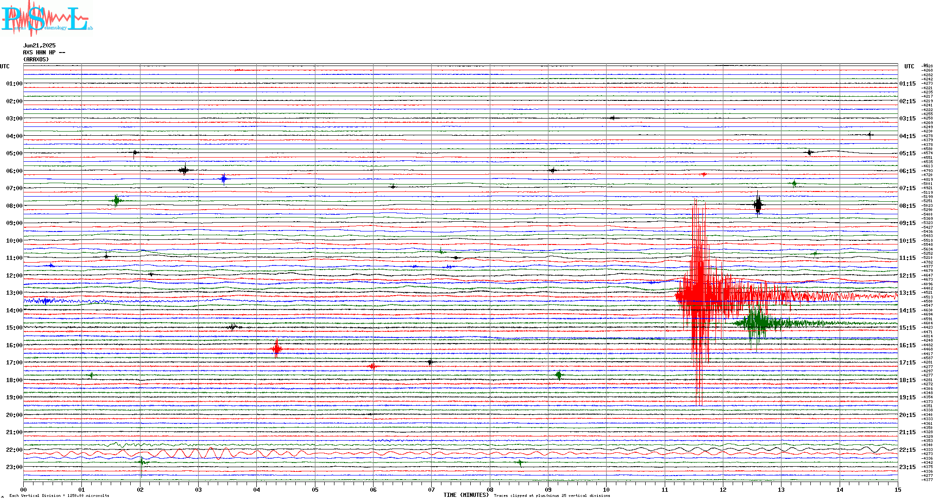The image size is (935, 502).
Task: Click the 05:00 hour label on left
Action: pyautogui.click(x=14, y=153)
